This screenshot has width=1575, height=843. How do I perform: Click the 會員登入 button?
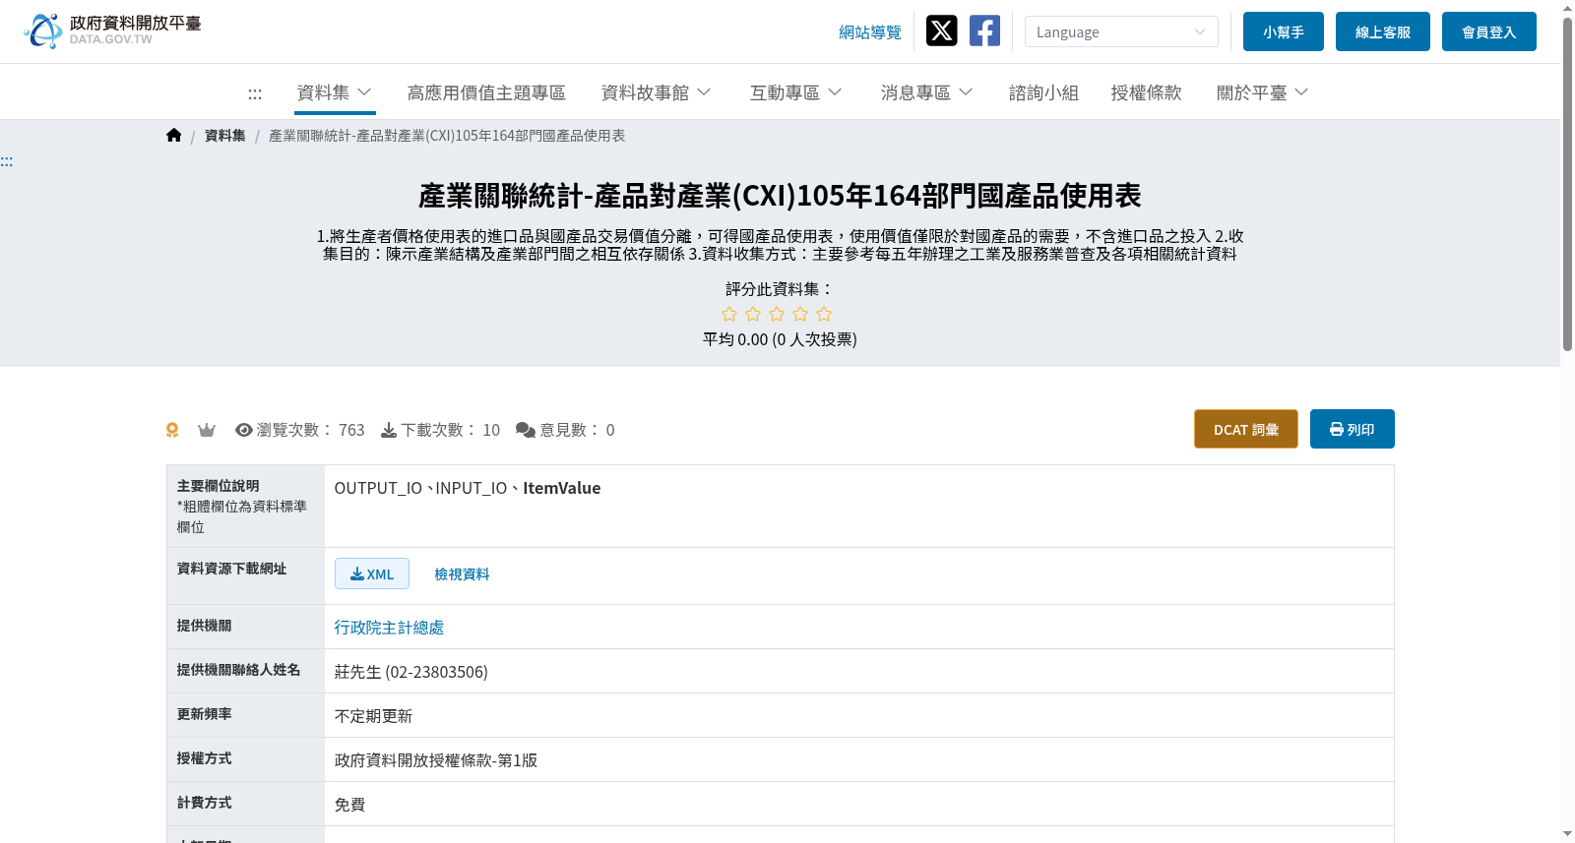pos(1489,31)
